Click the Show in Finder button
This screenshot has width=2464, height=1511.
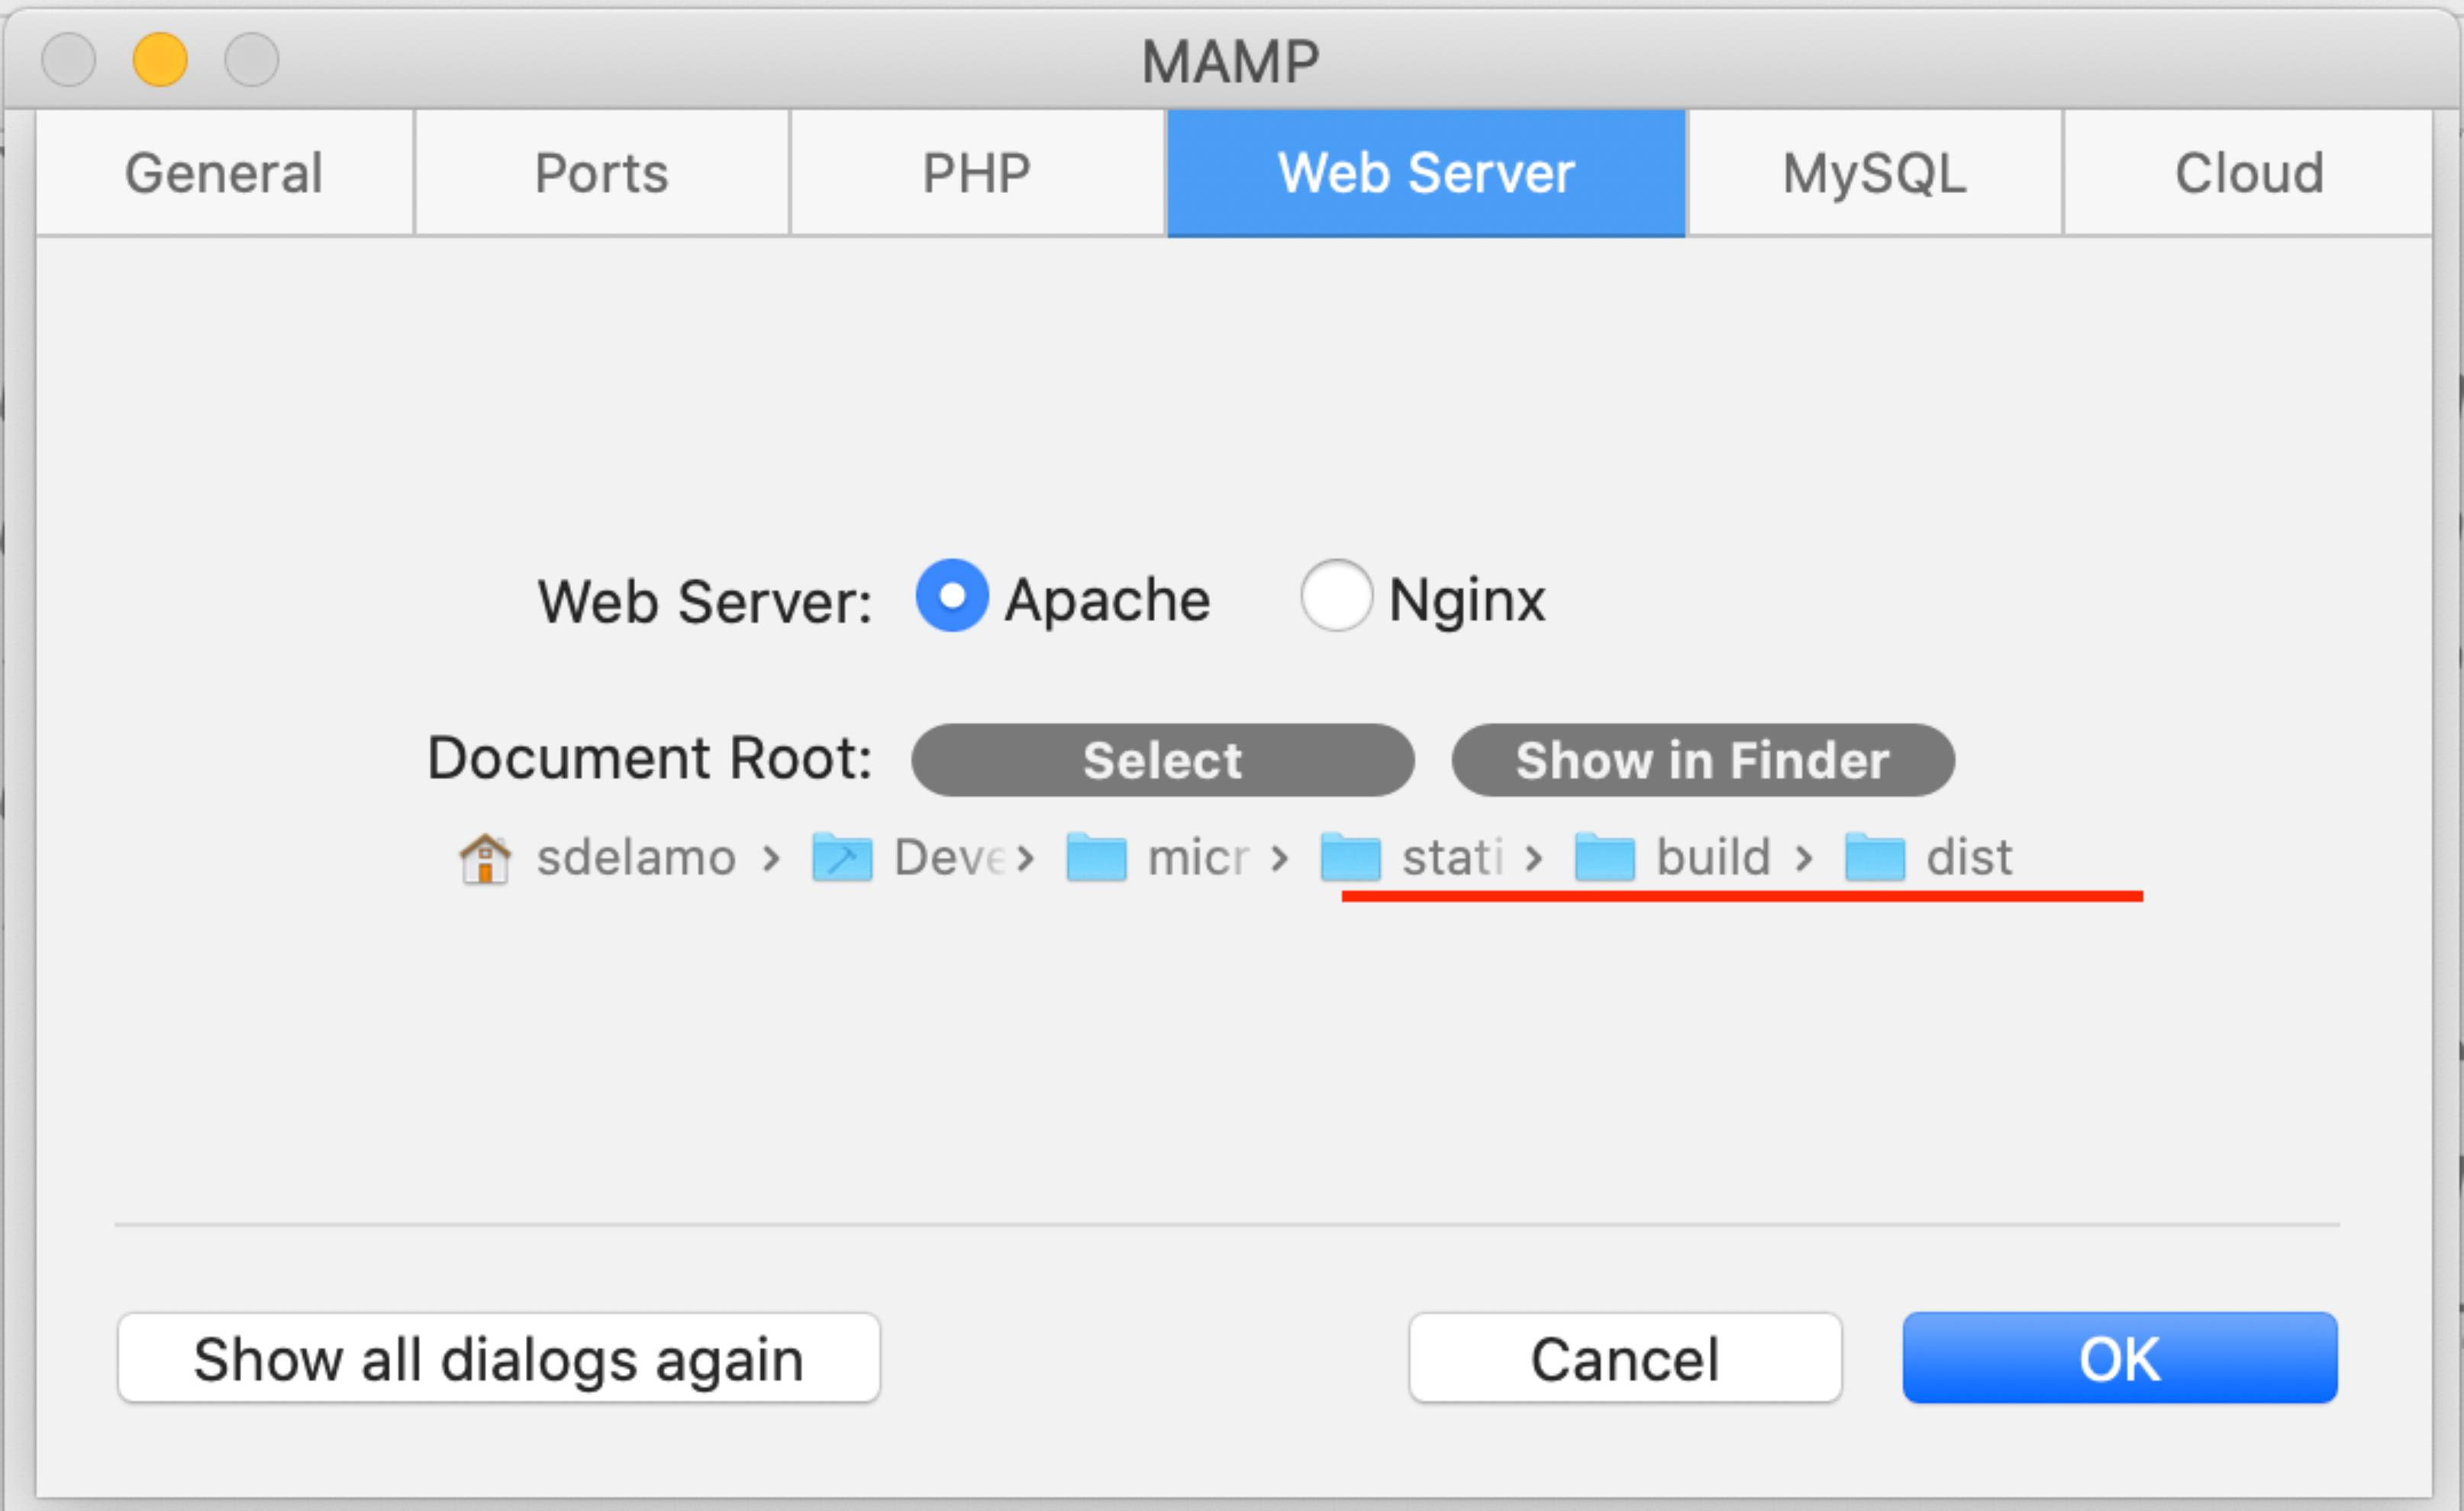point(1702,760)
